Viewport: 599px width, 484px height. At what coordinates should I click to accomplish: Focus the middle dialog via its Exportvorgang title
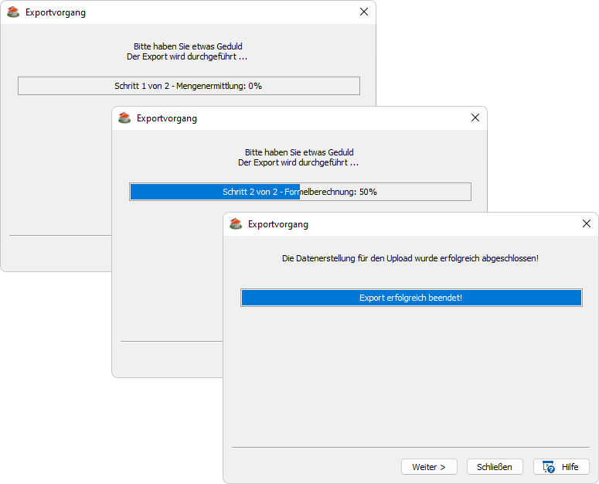(167, 118)
